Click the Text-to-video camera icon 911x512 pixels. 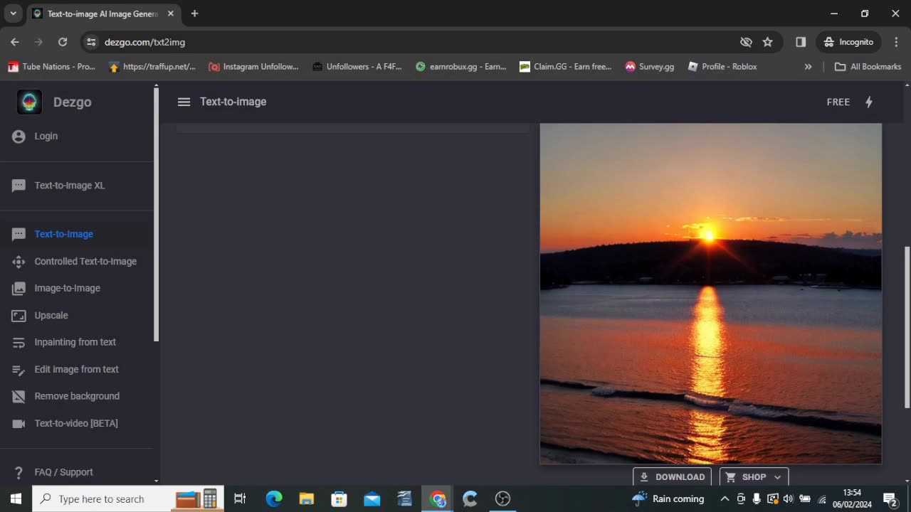coord(19,424)
